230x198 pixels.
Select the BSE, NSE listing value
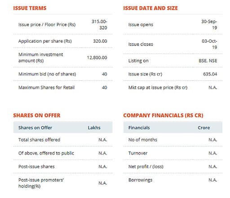[208, 61]
